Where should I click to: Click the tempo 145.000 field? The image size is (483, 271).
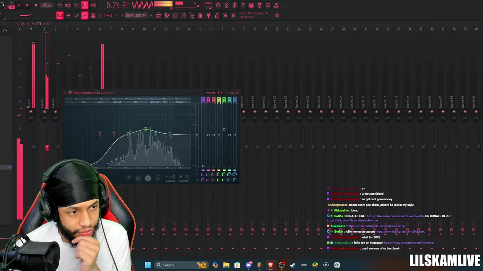click(47, 5)
